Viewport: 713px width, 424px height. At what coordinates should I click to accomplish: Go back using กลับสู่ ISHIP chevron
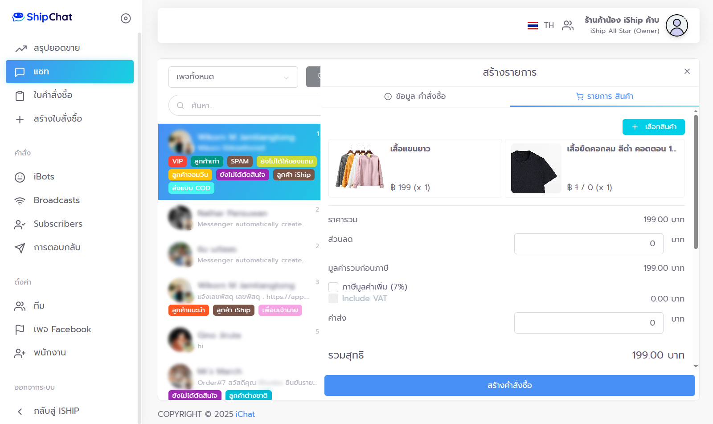click(x=20, y=412)
